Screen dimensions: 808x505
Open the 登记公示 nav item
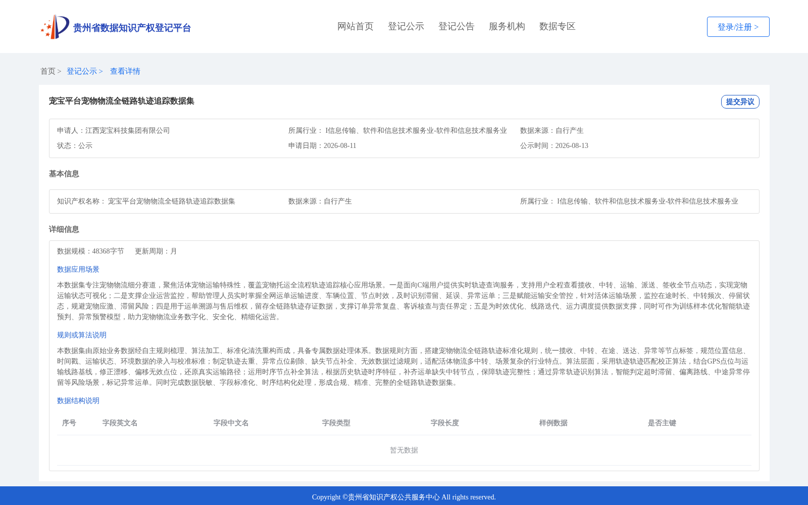[x=406, y=26]
